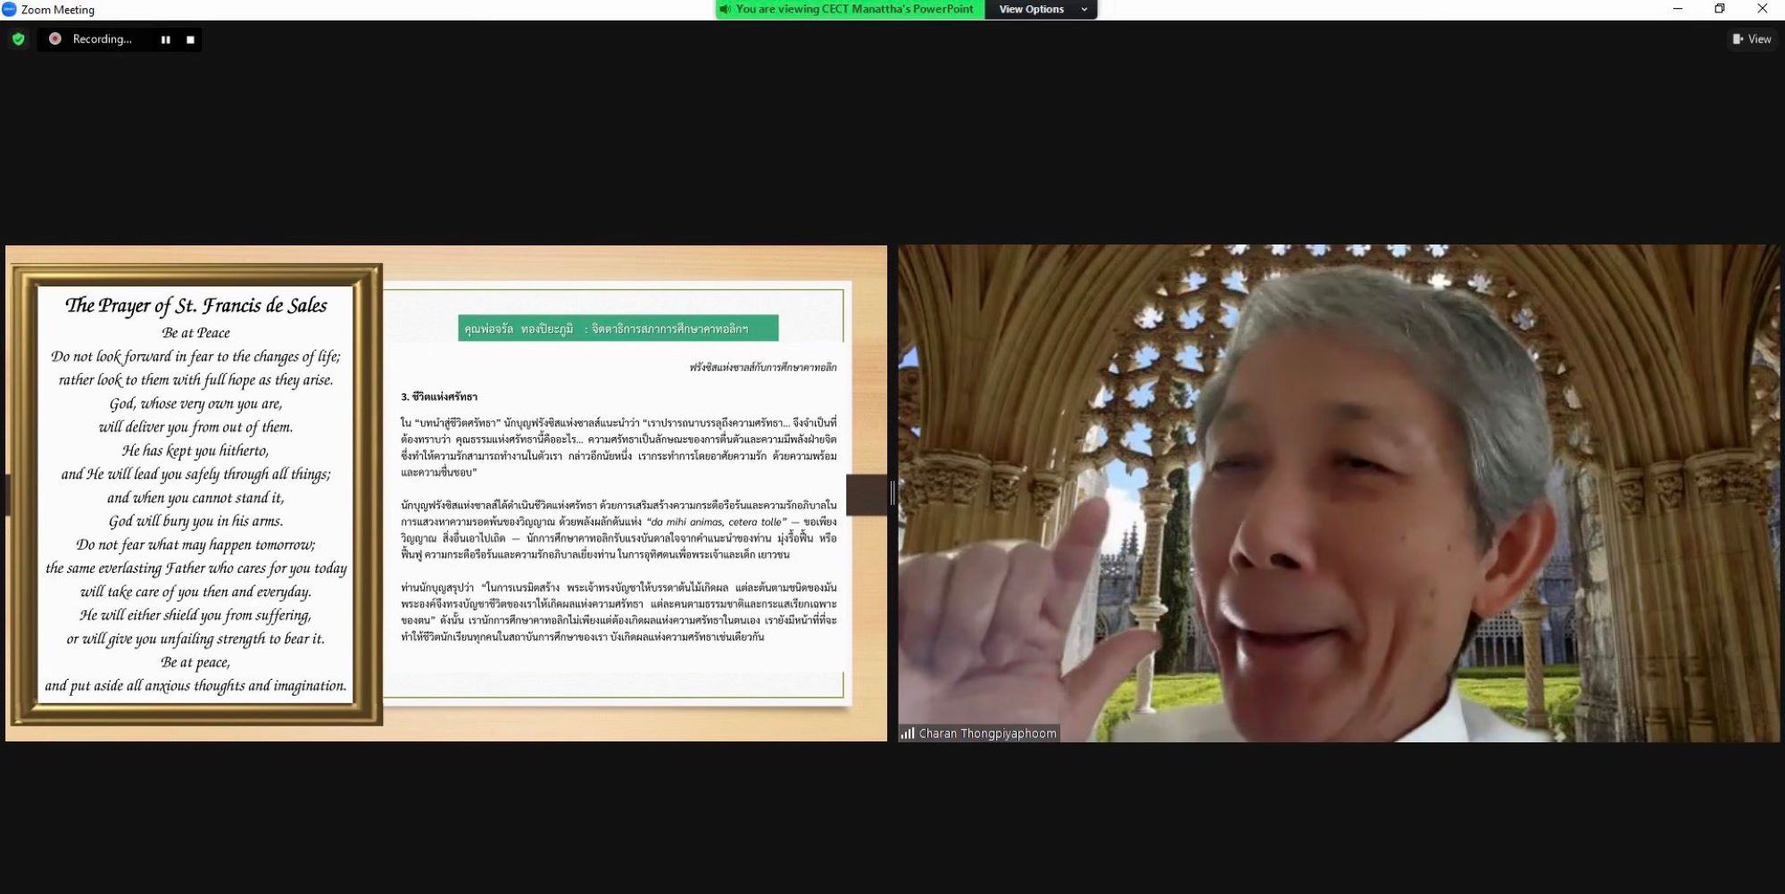Click the Zoom Meeting app icon
Viewport: 1785px width, 894px height.
tap(10, 10)
